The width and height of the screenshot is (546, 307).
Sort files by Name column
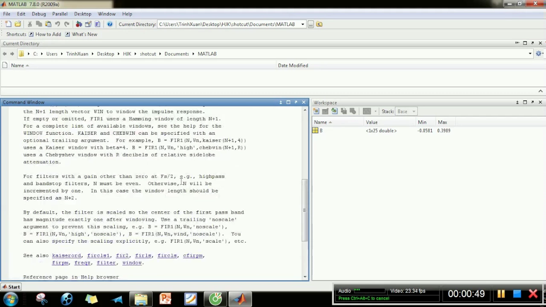17,65
